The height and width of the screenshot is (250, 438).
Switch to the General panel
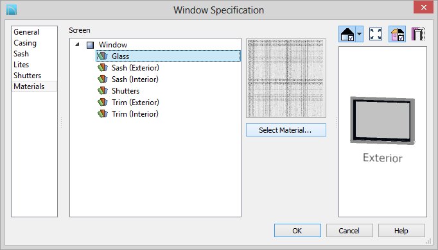pyautogui.click(x=26, y=32)
